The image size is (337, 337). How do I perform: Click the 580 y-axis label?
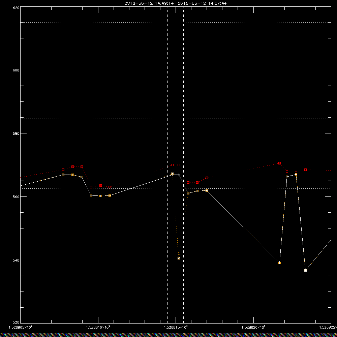pos(16,133)
